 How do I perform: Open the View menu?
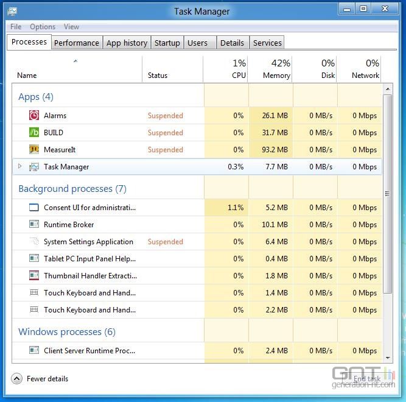[x=71, y=27]
